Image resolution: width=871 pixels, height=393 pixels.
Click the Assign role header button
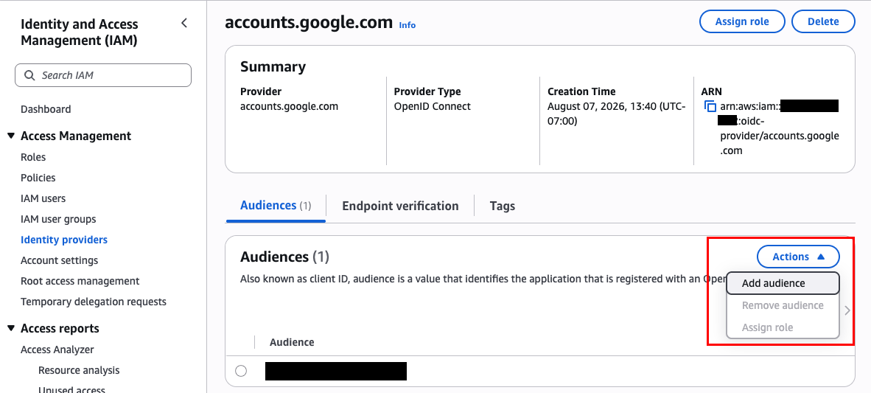741,21
